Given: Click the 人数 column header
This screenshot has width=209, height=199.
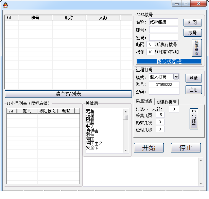Looking at the screenshot, I should pyautogui.click(x=103, y=18).
